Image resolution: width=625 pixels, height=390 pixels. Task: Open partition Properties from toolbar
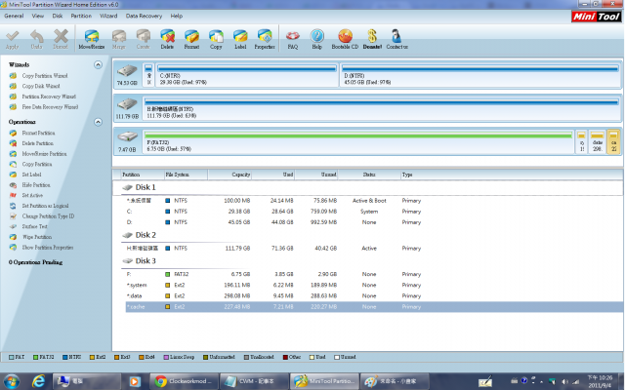[265, 39]
